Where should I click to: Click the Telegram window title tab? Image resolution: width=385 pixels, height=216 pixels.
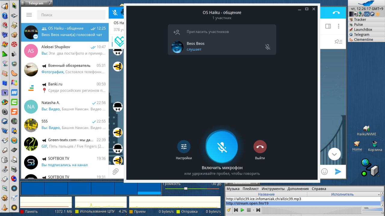(x=36, y=3)
